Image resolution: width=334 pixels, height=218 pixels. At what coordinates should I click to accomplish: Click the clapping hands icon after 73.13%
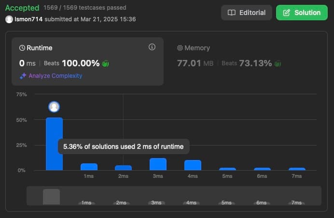coord(278,63)
